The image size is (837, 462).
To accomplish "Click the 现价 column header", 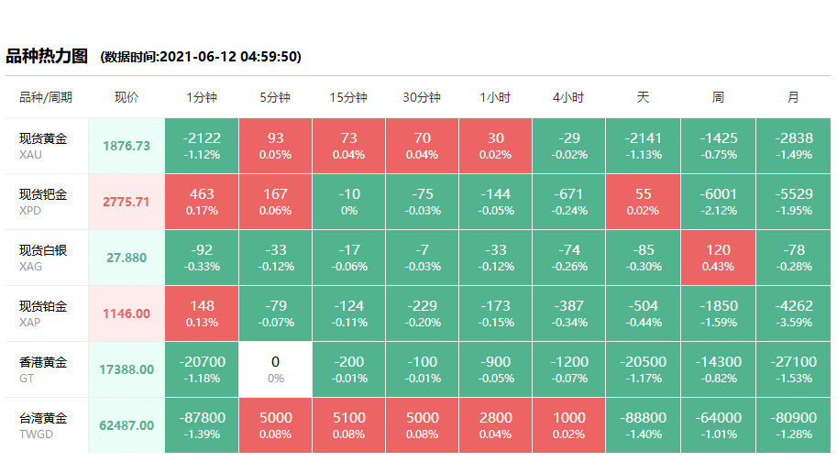I will (127, 97).
